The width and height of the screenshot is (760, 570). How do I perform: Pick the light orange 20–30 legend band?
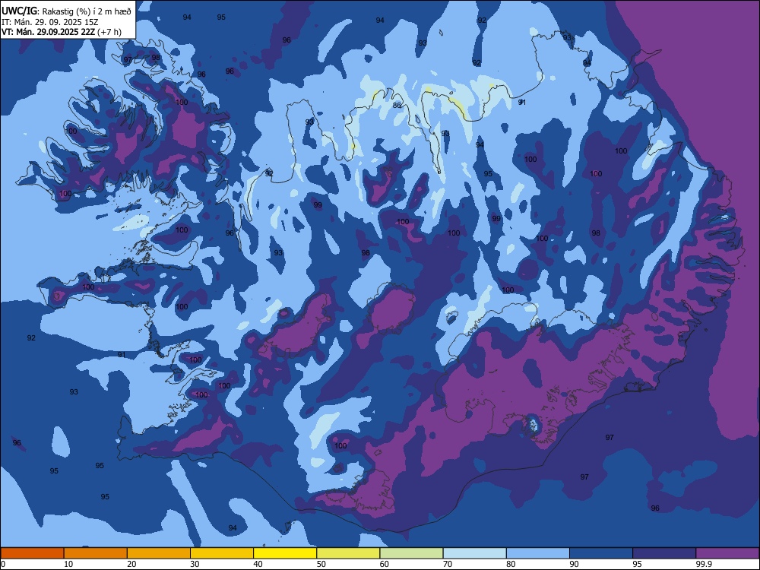[x=159, y=553]
